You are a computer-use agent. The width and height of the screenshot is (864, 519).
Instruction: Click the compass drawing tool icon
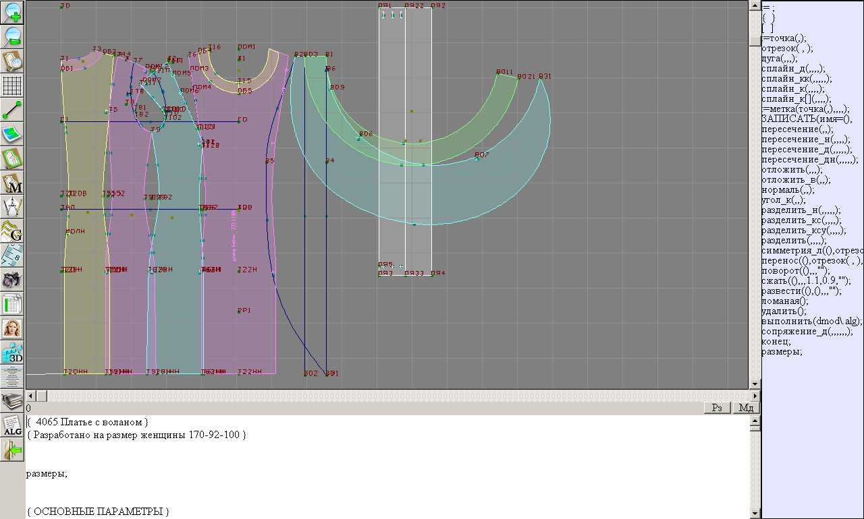coord(13,206)
